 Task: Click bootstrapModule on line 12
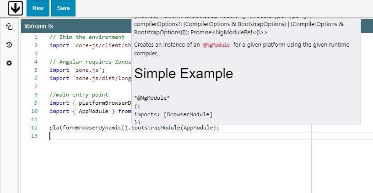[156, 128]
